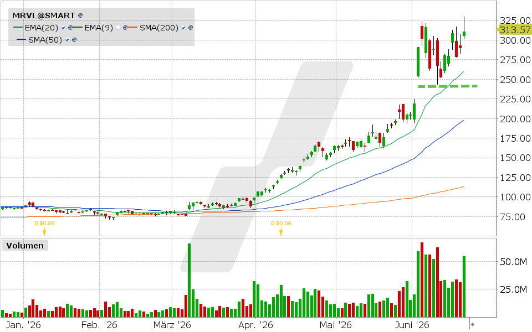The height and width of the screenshot is (332, 532).
Task: Click the EMA(20) legend label
Action: tap(42, 28)
